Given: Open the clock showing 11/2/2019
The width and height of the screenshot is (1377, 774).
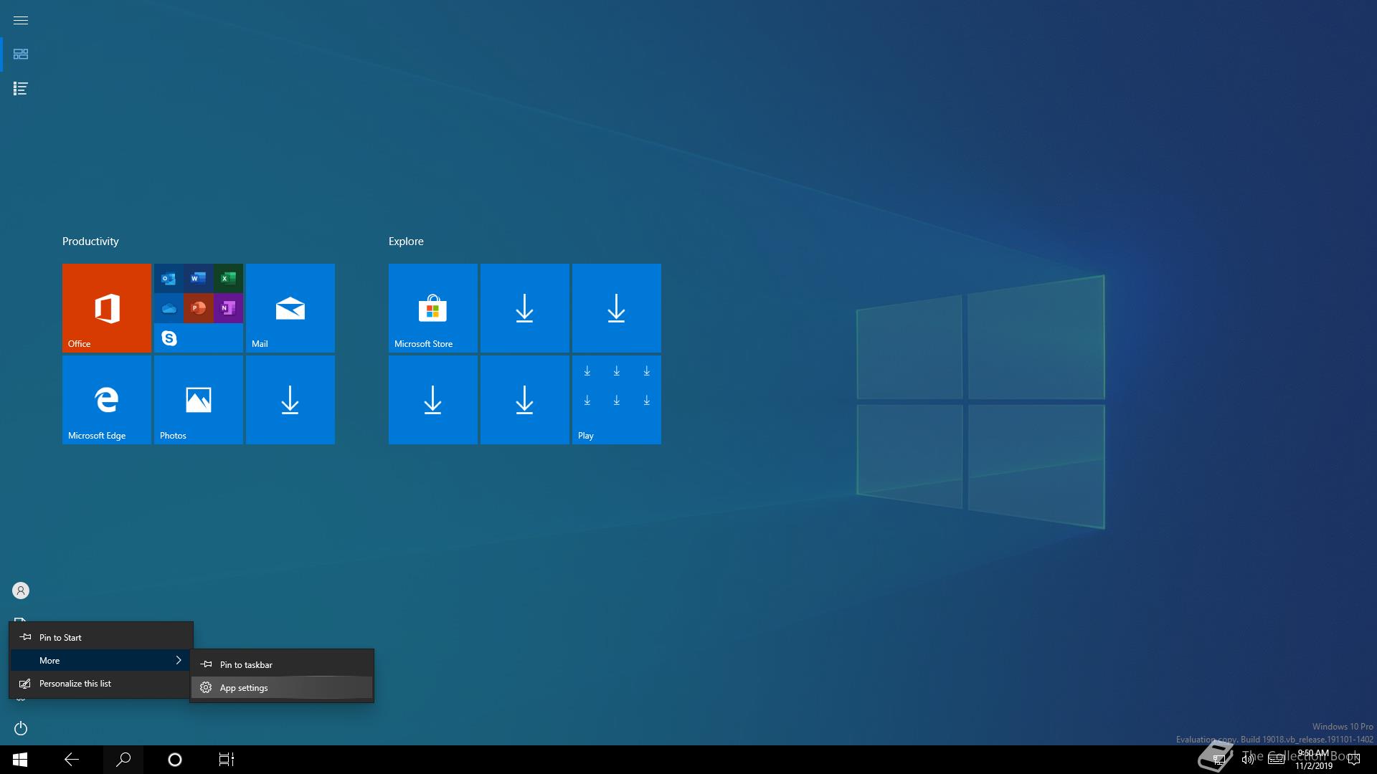Looking at the screenshot, I should tap(1313, 760).
